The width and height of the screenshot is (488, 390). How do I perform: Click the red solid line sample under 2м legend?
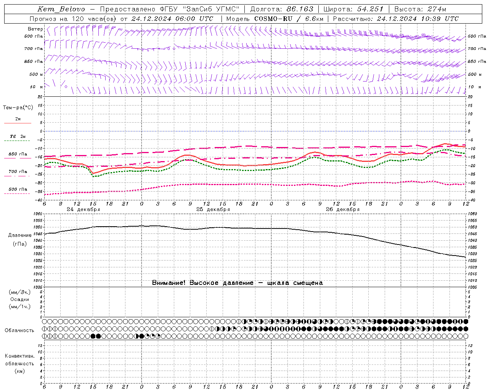tap(18, 123)
